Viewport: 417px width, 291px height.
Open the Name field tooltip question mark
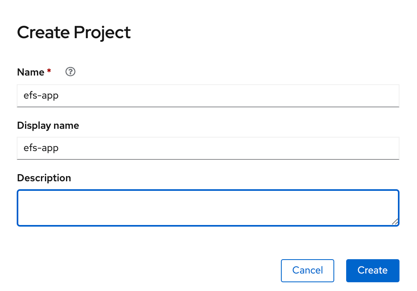70,72
